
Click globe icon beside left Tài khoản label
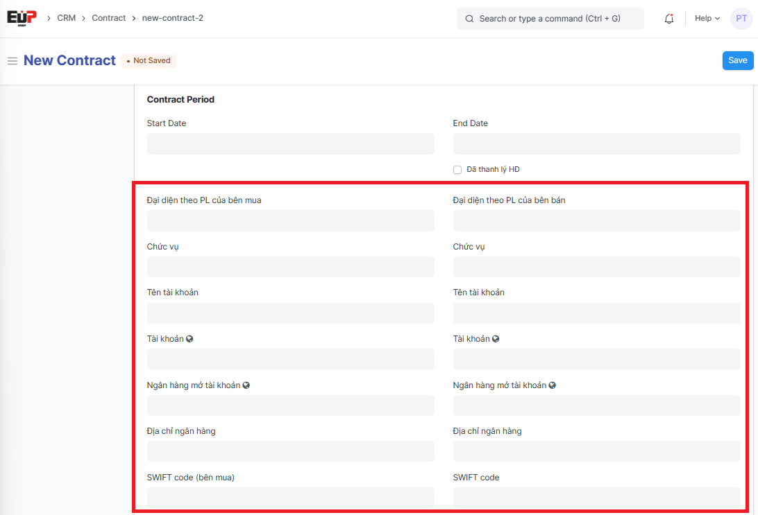(189, 339)
